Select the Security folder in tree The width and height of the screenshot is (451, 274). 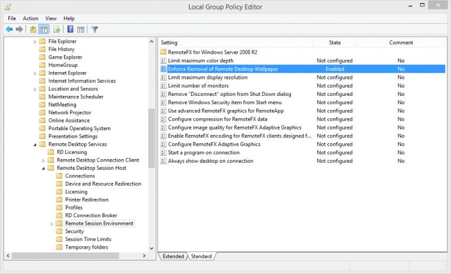click(75, 231)
